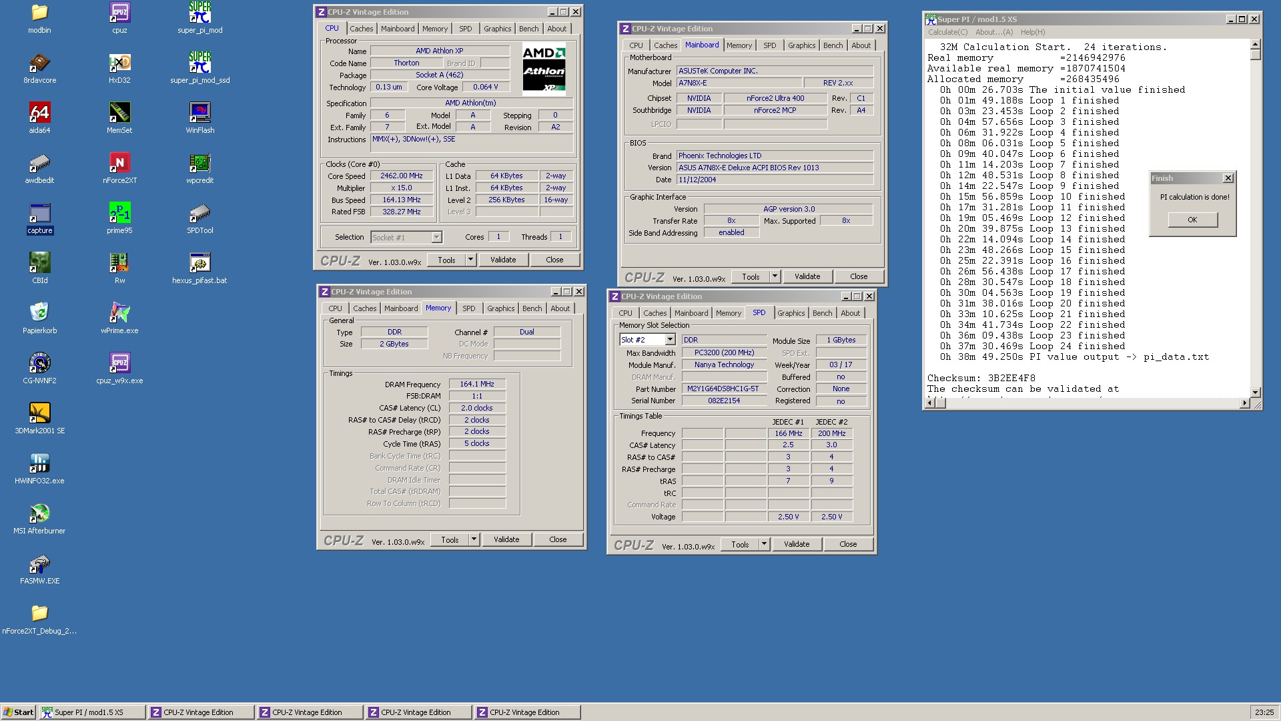Expand Socket #1 selection dropdown in CPU window
This screenshot has height=721, width=1281.
pyautogui.click(x=436, y=238)
